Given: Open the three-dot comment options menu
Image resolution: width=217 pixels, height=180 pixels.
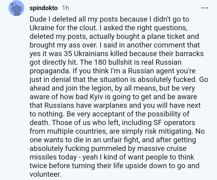Looking at the screenshot, I should [205, 7].
